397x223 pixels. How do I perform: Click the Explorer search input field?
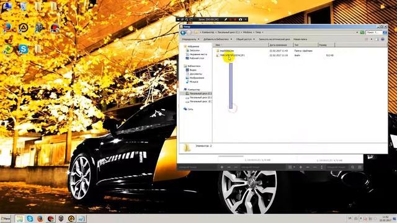click(374, 33)
